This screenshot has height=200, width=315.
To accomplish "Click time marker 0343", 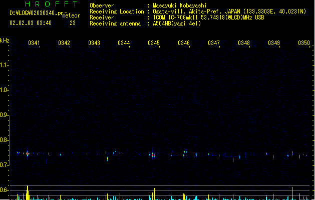I will coord(94,43).
